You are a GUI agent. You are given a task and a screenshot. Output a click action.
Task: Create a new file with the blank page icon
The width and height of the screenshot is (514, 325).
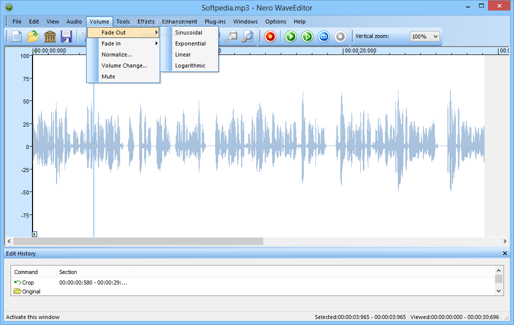17,36
